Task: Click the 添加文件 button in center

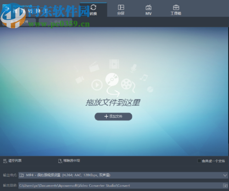Action: pos(113,116)
